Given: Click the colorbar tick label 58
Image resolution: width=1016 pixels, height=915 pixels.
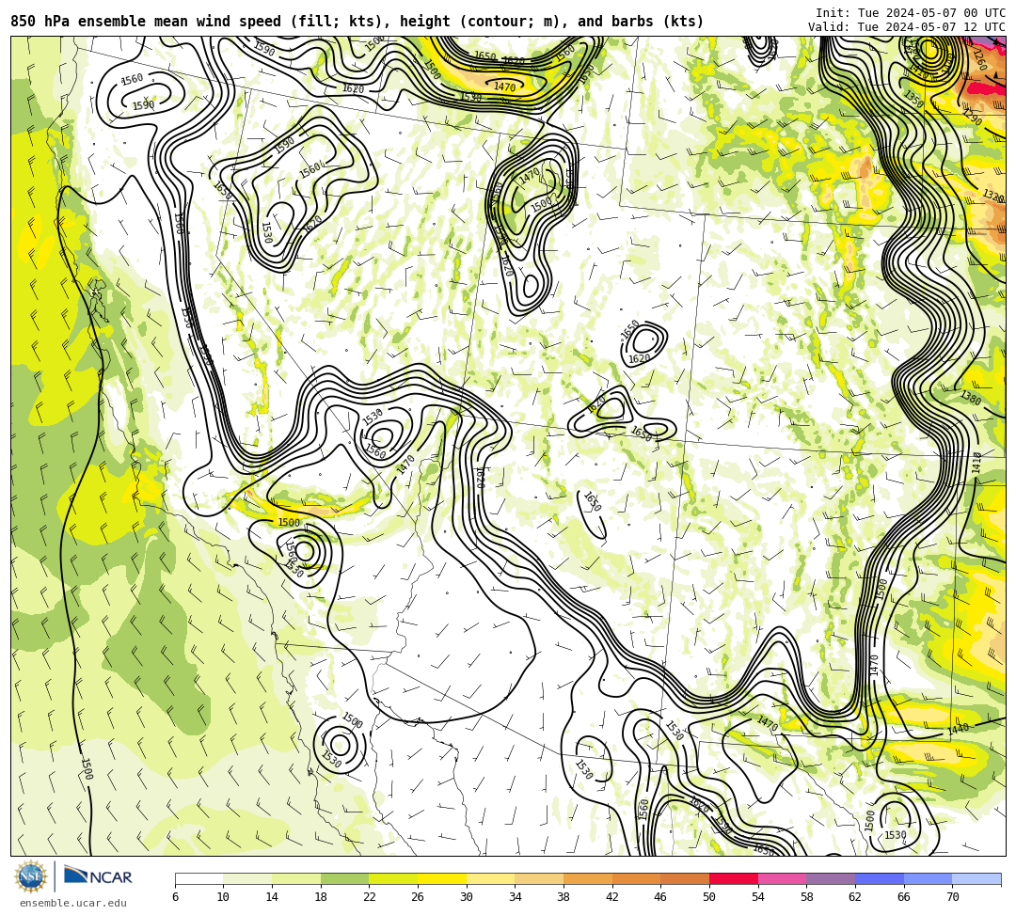Looking at the screenshot, I should pyautogui.click(x=807, y=897).
